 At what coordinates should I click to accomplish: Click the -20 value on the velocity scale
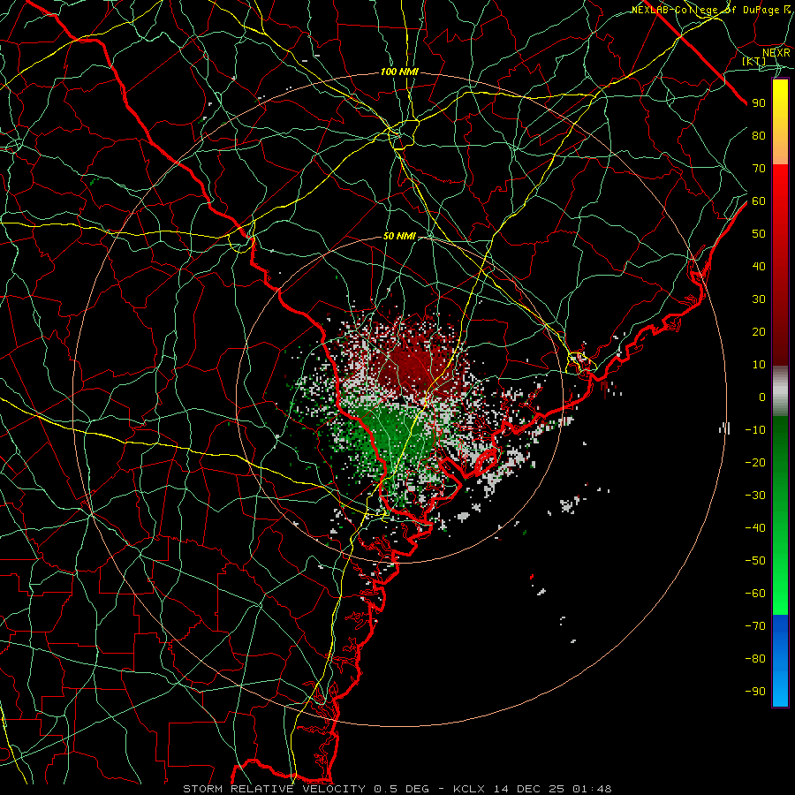coord(755,462)
